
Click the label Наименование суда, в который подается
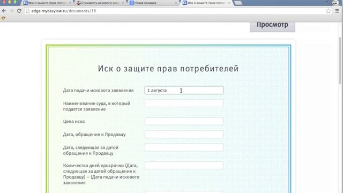coord(96,106)
